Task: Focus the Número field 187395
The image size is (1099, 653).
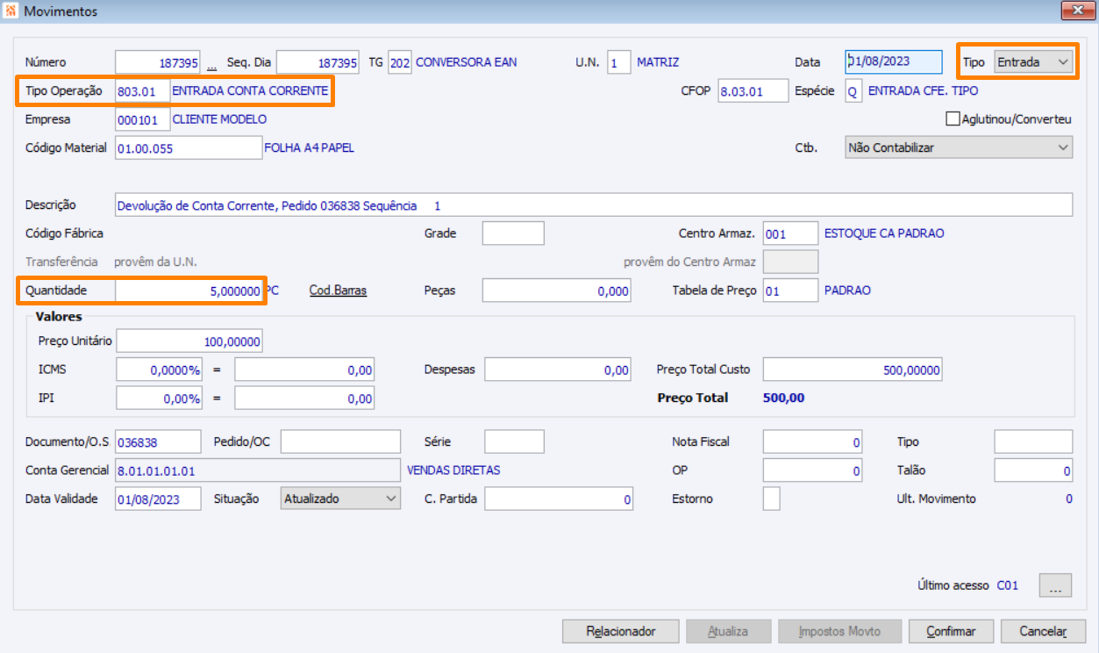Action: click(x=160, y=62)
